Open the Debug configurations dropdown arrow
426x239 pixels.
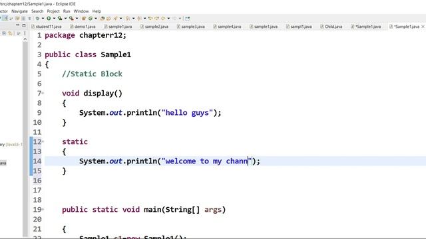[43, 19]
